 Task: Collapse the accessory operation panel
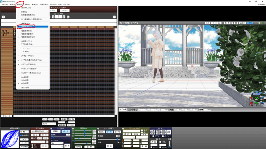[x=123, y=128]
